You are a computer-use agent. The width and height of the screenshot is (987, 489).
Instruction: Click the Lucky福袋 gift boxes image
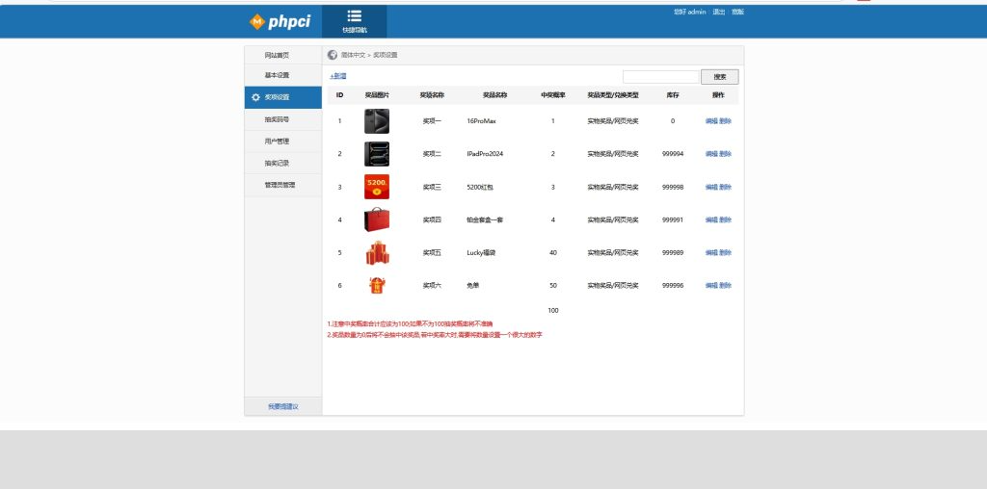(377, 253)
